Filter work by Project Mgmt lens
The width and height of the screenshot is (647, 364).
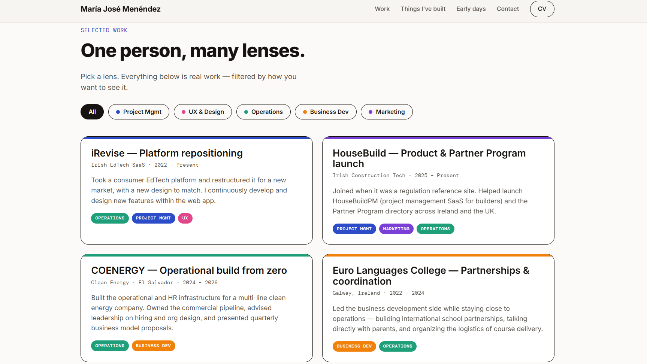[139, 112]
